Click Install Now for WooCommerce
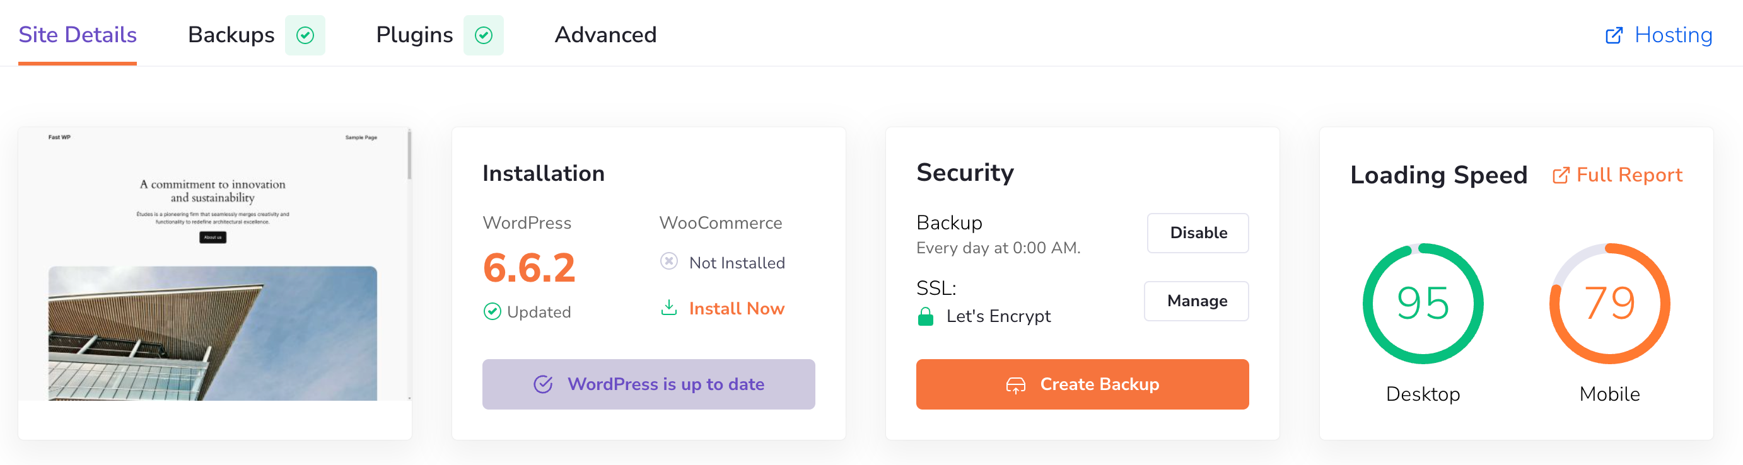This screenshot has width=1743, height=465. tap(736, 309)
